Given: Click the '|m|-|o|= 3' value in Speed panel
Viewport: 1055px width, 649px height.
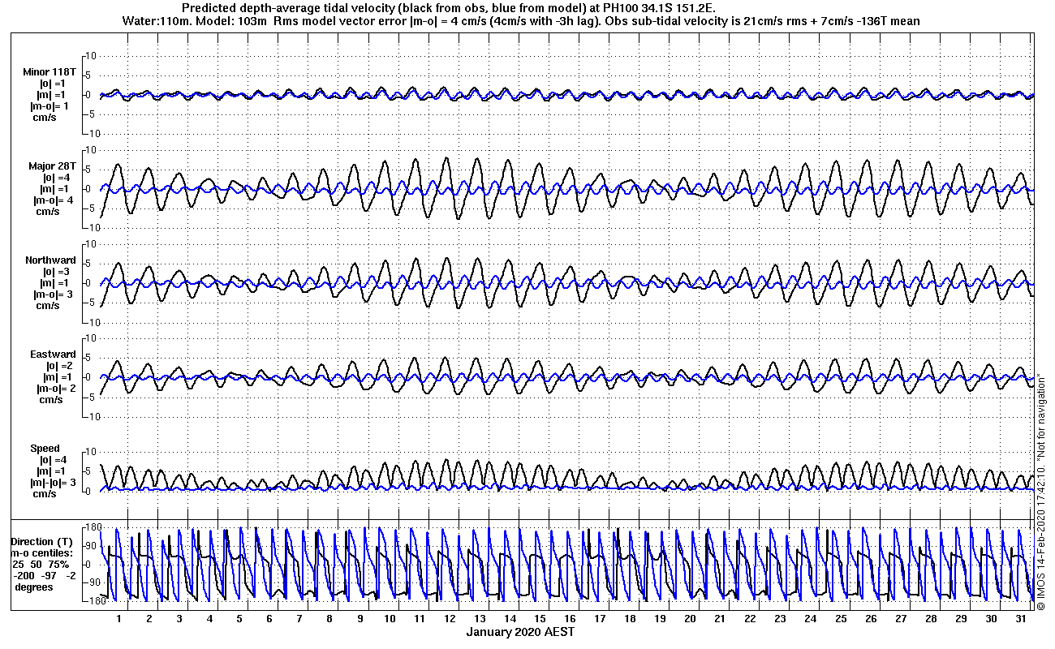Looking at the screenshot, I should (x=53, y=483).
